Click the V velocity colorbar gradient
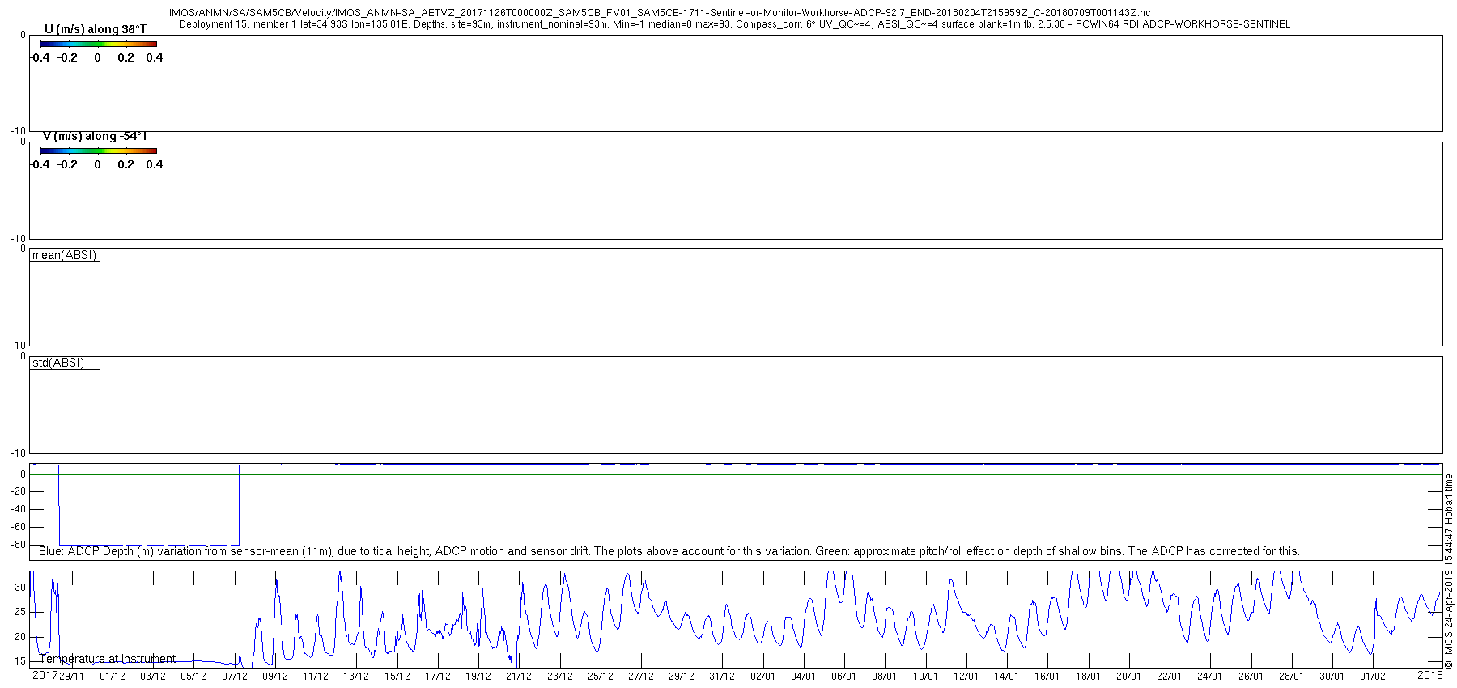 [x=98, y=151]
